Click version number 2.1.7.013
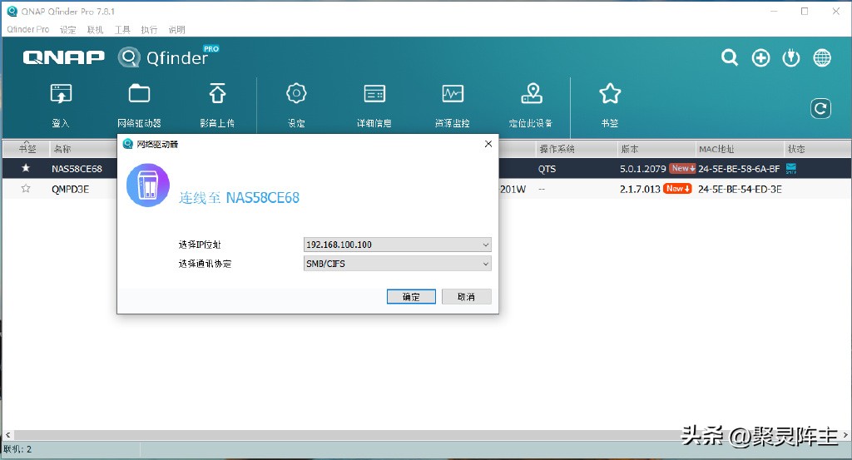This screenshot has height=460, width=852. (x=640, y=189)
